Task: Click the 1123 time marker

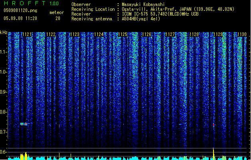Action: (x=75, y=34)
